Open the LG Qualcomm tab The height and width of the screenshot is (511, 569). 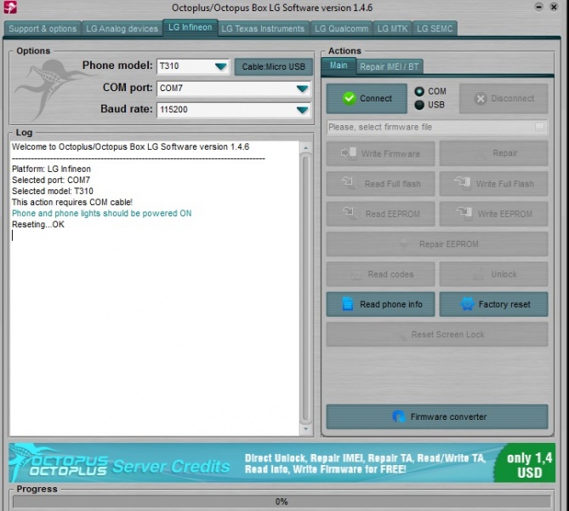(x=341, y=28)
